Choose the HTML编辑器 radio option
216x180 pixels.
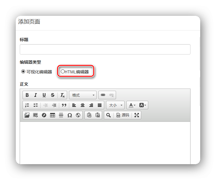(x=63, y=72)
